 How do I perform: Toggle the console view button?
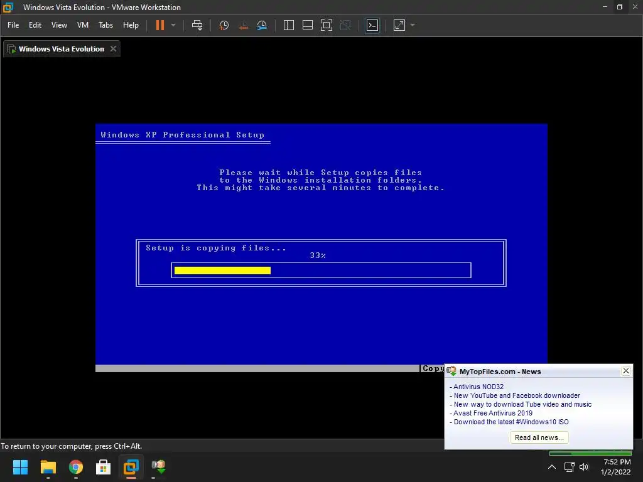point(372,25)
